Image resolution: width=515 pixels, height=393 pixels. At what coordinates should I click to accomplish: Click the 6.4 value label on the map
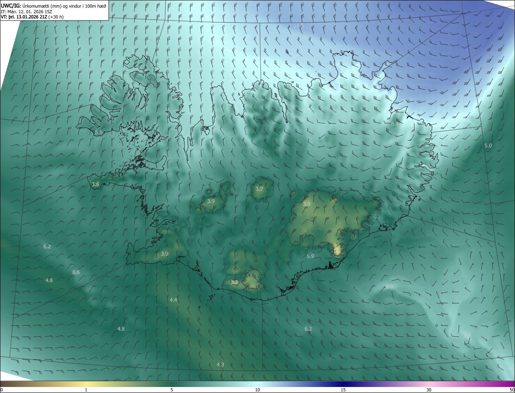(x=395, y=124)
